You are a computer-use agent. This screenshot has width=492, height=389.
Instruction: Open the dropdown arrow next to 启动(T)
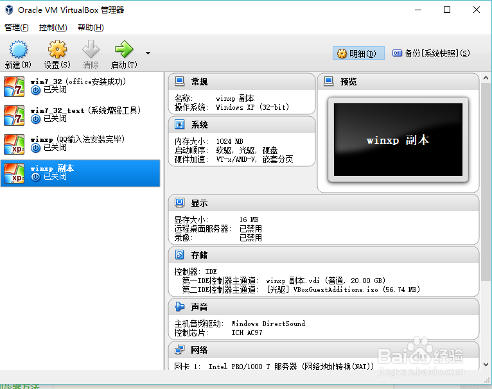(x=148, y=53)
